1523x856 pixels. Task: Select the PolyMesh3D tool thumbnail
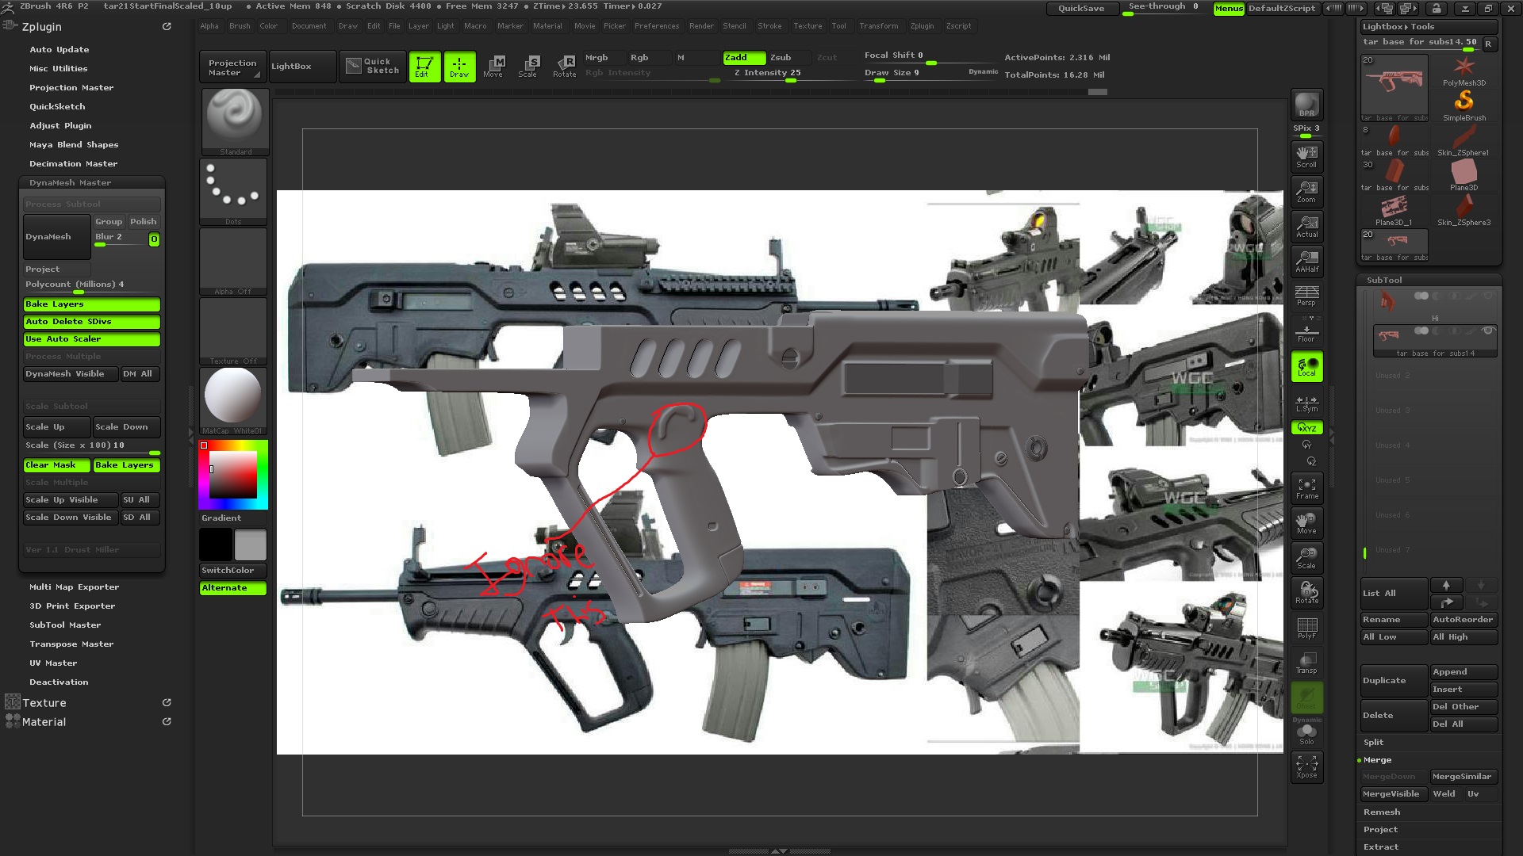tap(1464, 71)
